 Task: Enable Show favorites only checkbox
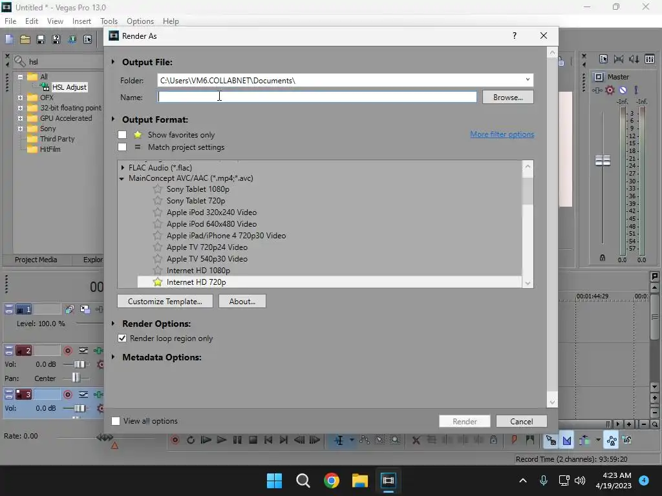[122, 134]
